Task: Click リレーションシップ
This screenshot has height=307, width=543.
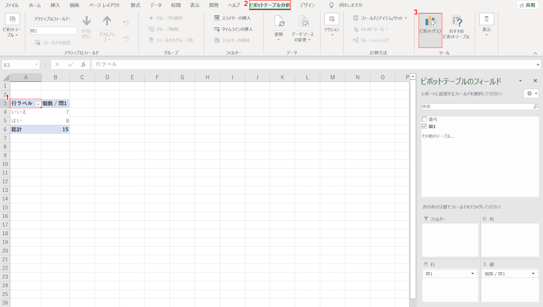Action: [x=371, y=40]
